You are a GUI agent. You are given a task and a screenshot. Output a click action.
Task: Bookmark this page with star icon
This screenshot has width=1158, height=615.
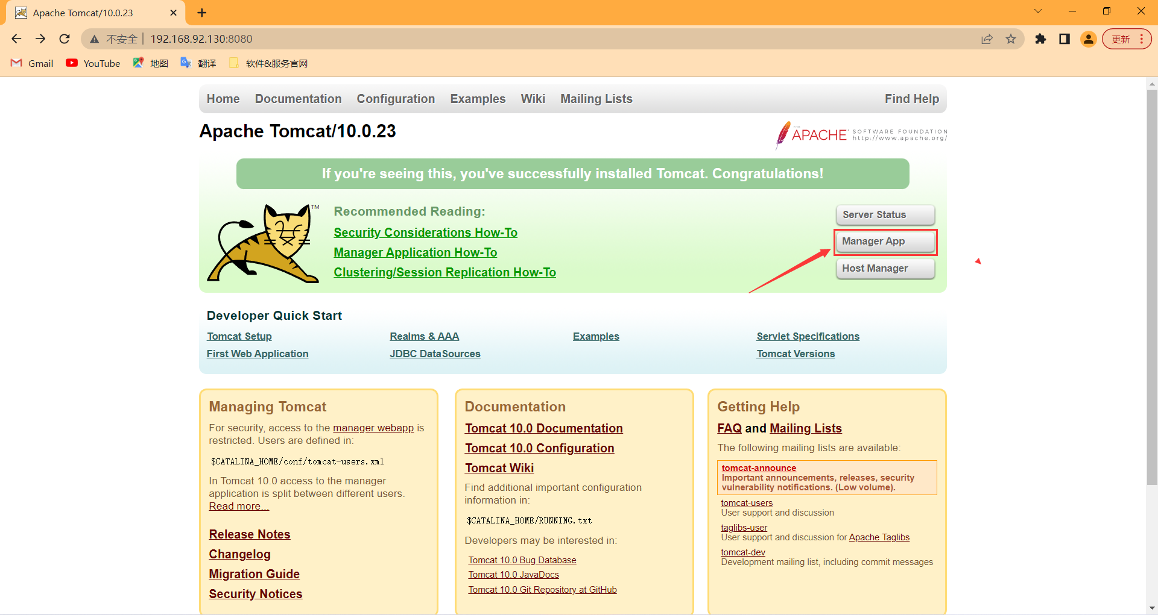coord(1011,39)
